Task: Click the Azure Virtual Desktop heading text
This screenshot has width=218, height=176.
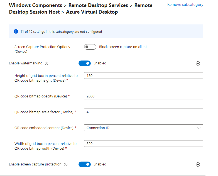Action: pos(92,12)
